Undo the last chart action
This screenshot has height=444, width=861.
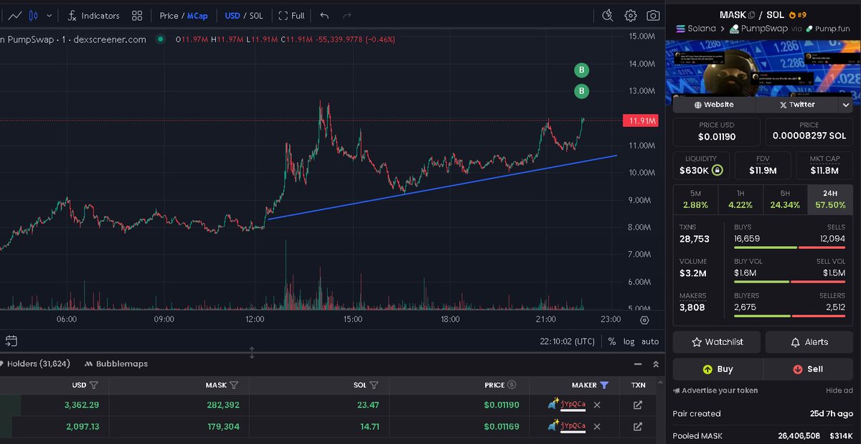pyautogui.click(x=325, y=15)
